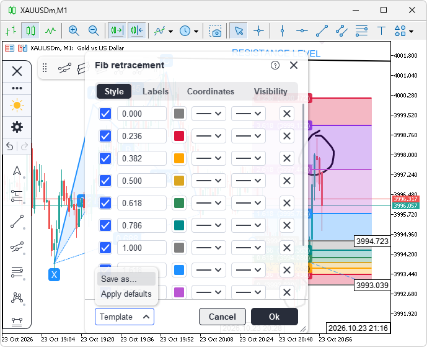
Task: Switch to the Visibility tab
Action: 270,91
